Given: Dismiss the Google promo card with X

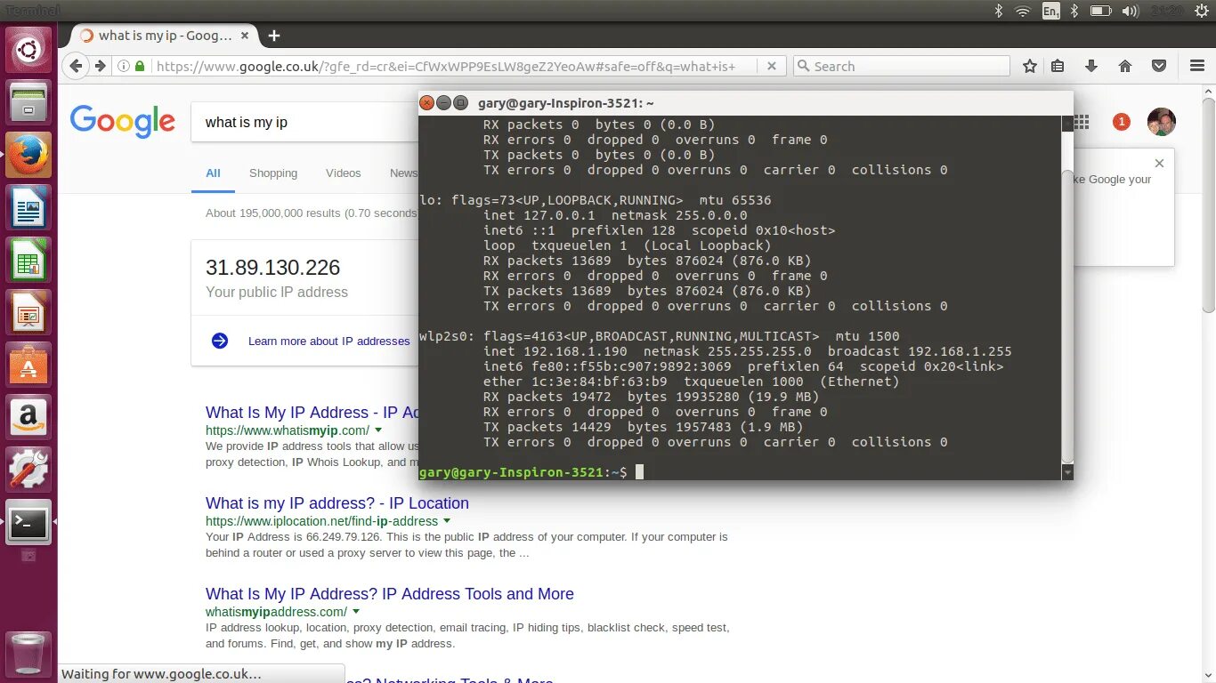Looking at the screenshot, I should 1159,164.
